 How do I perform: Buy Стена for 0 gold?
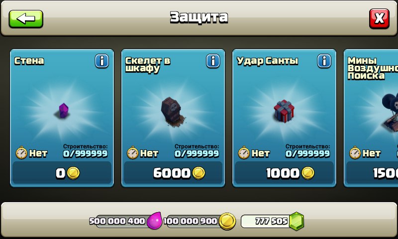point(62,173)
